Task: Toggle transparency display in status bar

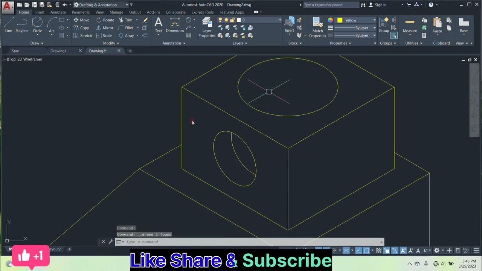Action: tap(379, 250)
